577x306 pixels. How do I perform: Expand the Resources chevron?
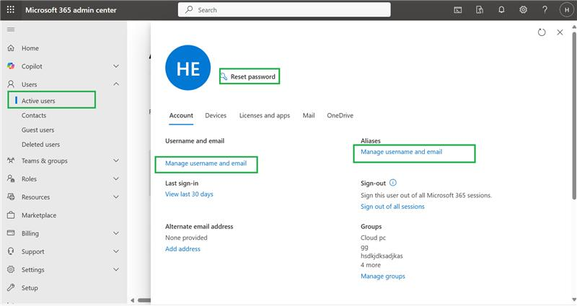tap(116, 197)
